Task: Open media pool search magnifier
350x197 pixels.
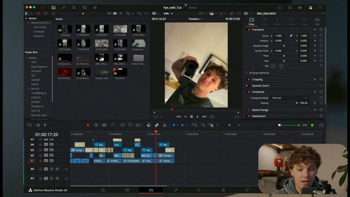Action: tap(127, 14)
